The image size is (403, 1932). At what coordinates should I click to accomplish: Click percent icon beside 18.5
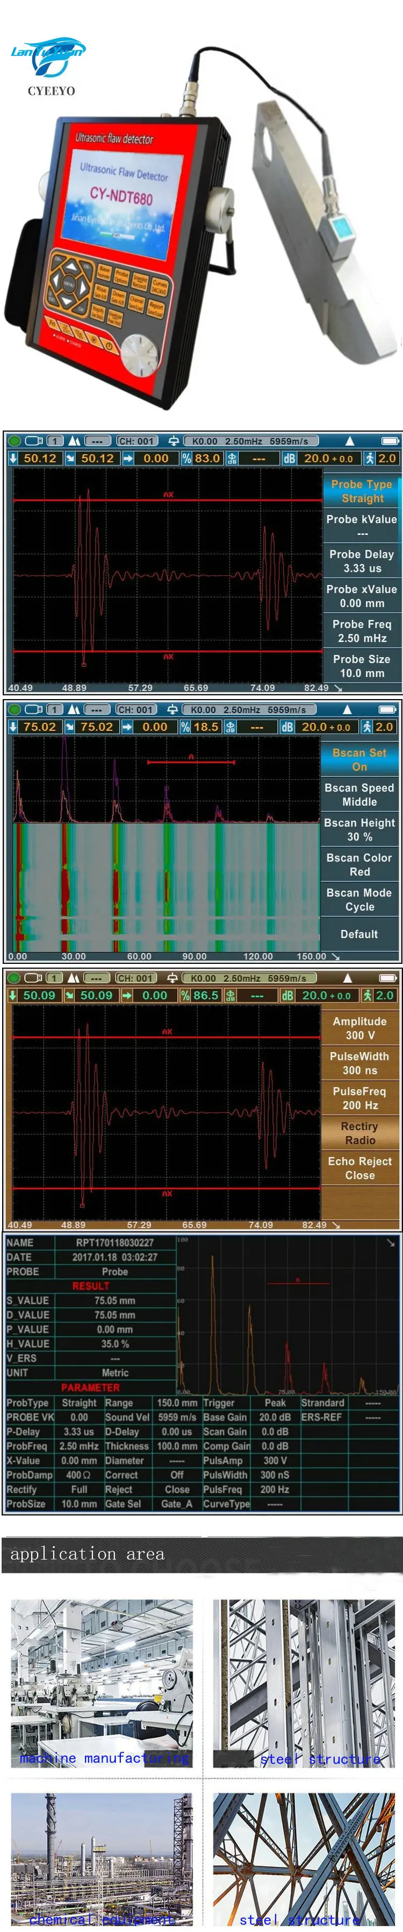point(185,727)
